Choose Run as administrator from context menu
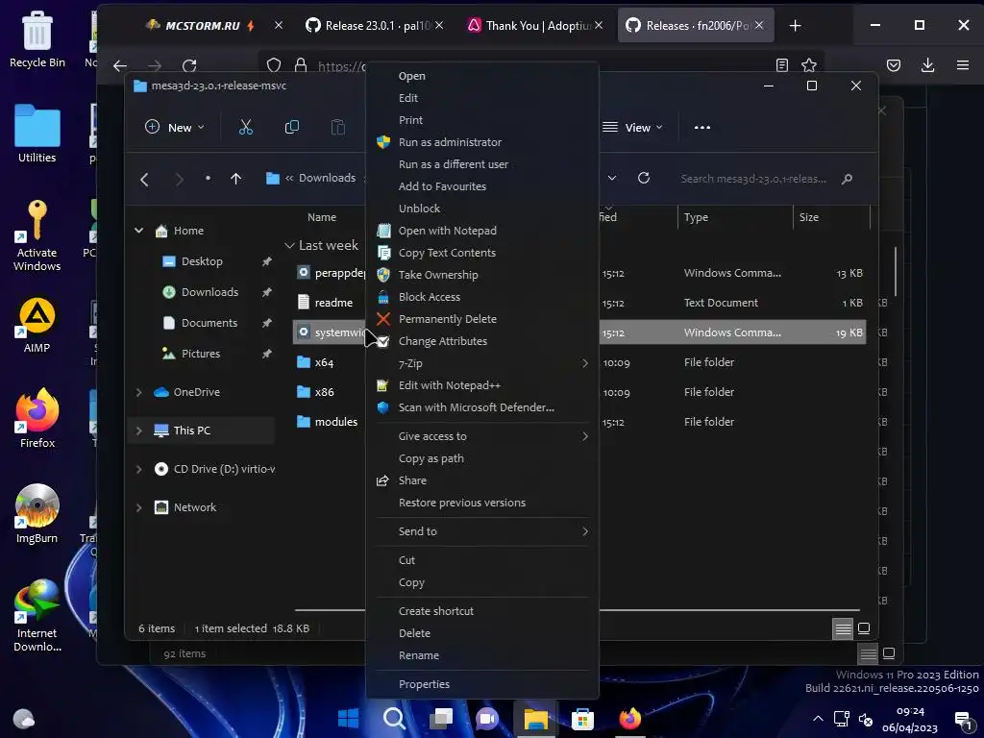The height and width of the screenshot is (738, 984). [x=482, y=142]
